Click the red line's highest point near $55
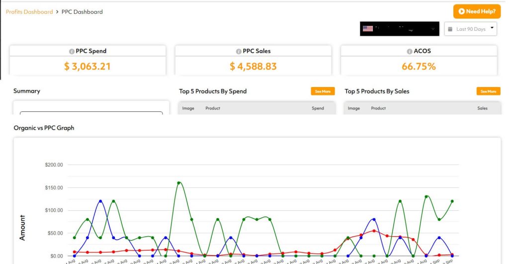The image size is (509, 264). [374, 231]
